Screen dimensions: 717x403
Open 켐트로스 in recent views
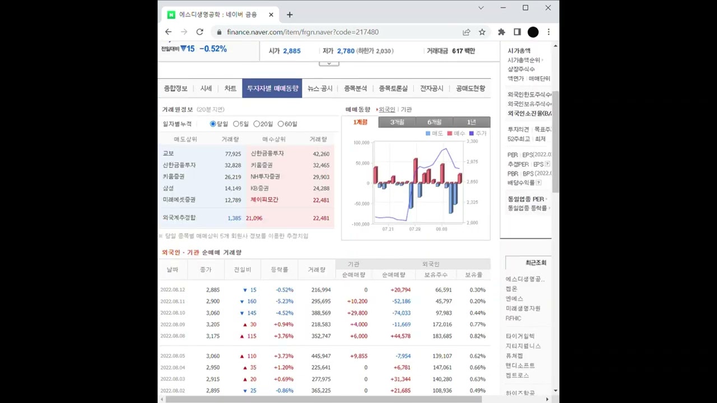[x=517, y=376]
